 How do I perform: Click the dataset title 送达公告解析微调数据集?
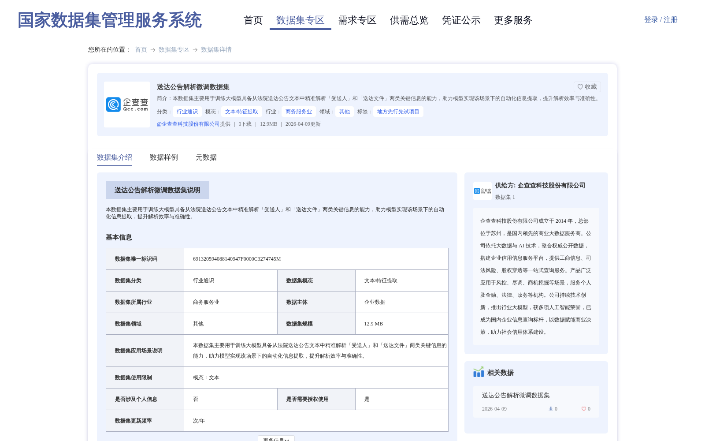193,87
